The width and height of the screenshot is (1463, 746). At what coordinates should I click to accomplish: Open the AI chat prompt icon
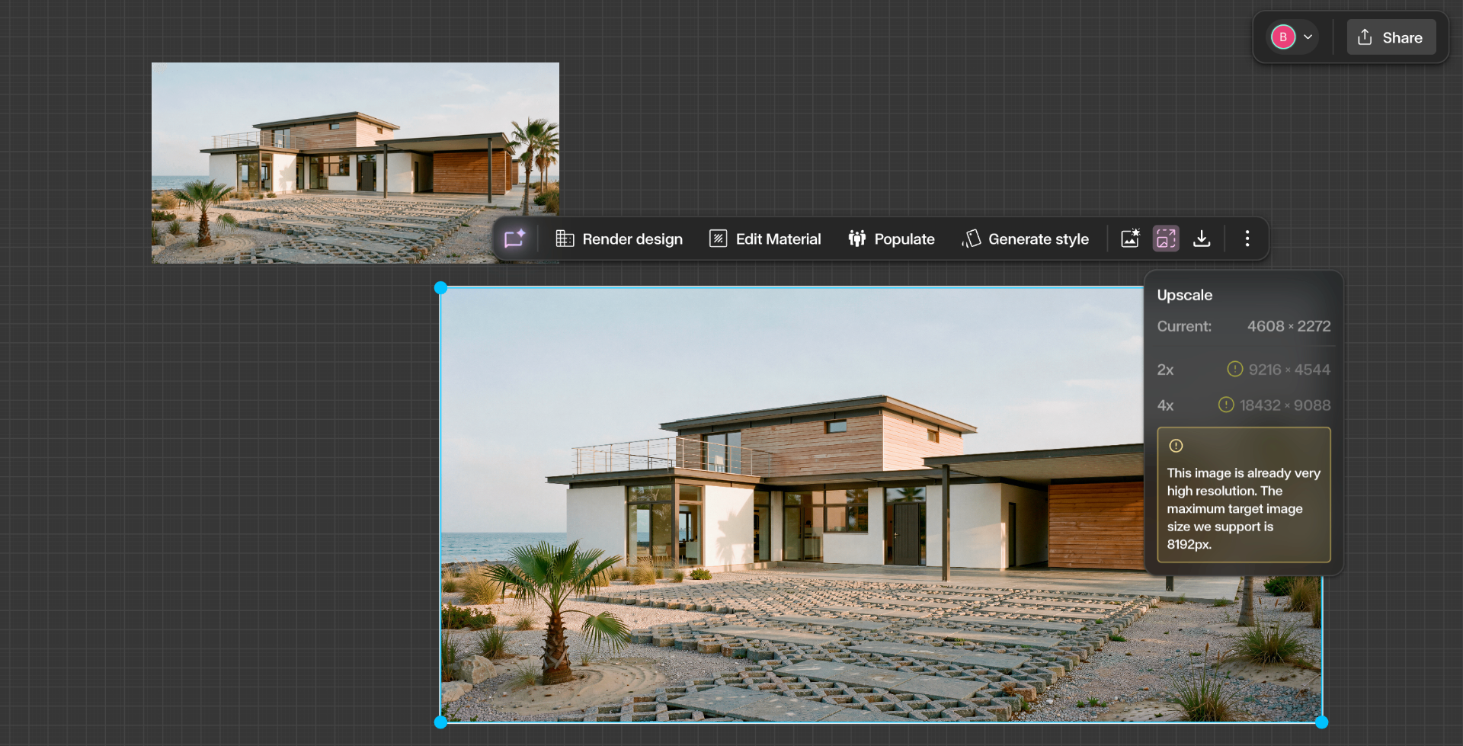click(515, 239)
